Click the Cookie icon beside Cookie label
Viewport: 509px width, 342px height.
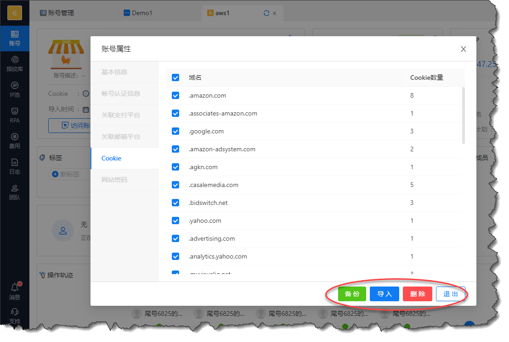(86, 94)
